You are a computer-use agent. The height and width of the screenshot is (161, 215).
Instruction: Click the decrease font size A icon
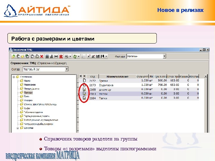coord(89,56)
